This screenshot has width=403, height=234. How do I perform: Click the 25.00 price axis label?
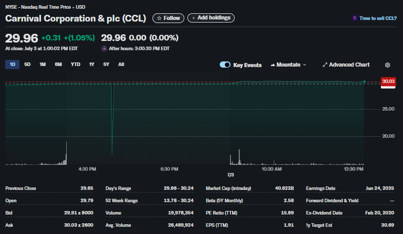388,109
